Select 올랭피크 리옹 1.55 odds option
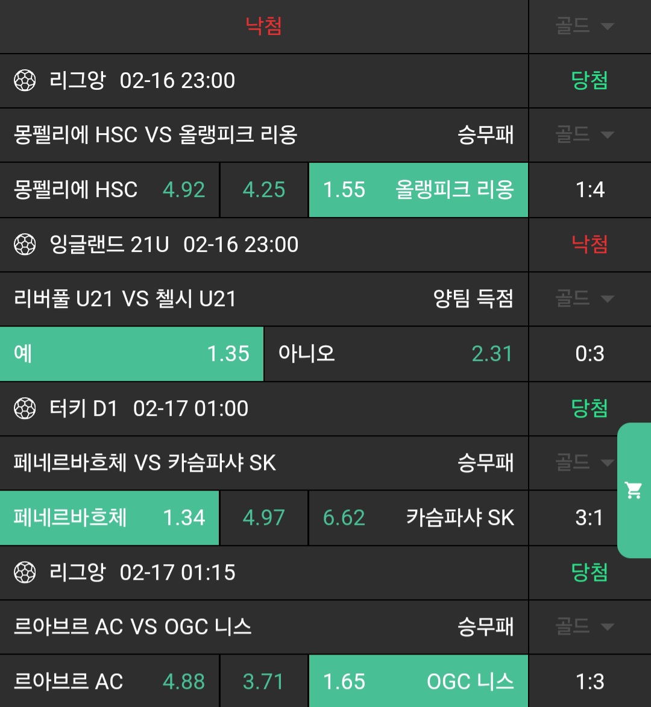This screenshot has width=651, height=707. point(418,190)
